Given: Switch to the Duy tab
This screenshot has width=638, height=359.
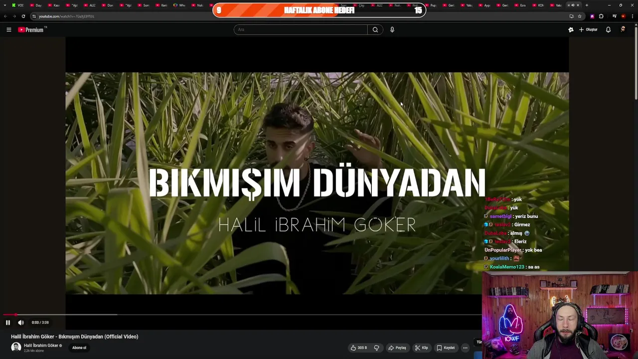Looking at the screenshot, I should click(x=36, y=5).
